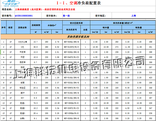Select the blue 上海 design region value
The image size is (156, 121).
(x=134, y=16)
